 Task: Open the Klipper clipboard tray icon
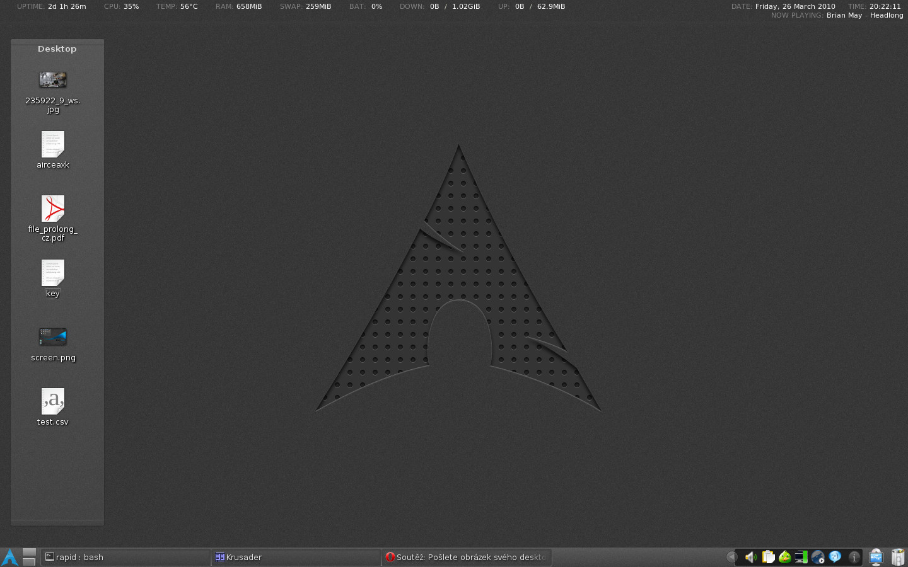pos(768,557)
